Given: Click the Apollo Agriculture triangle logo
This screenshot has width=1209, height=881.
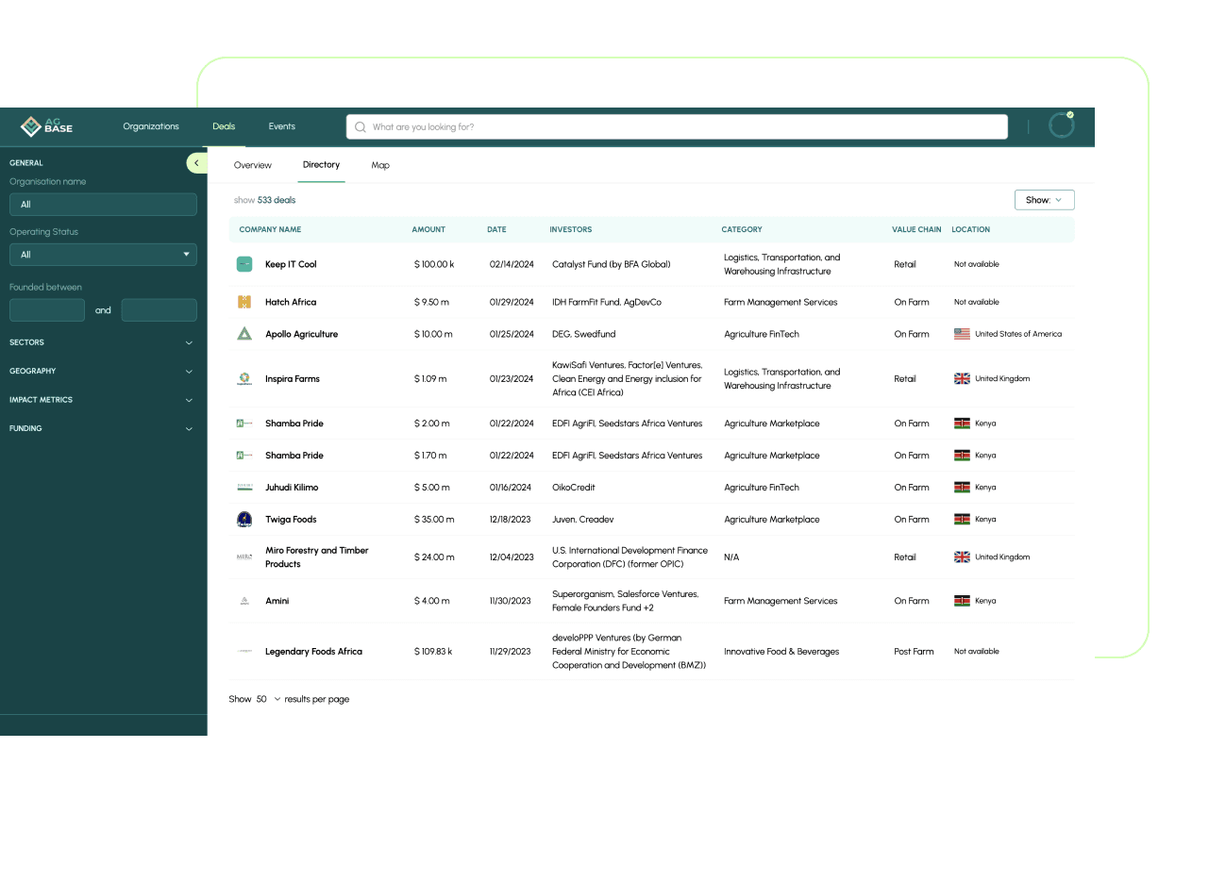Looking at the screenshot, I should [244, 334].
